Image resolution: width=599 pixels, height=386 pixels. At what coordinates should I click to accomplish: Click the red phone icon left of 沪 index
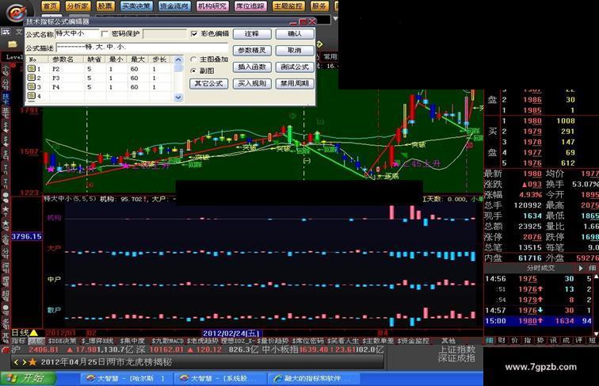(x=5, y=350)
